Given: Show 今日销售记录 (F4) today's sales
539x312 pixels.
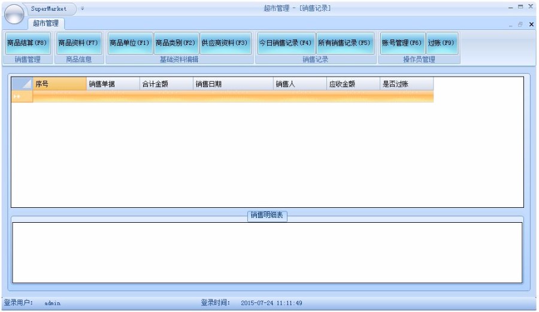Looking at the screenshot, I should coord(286,43).
